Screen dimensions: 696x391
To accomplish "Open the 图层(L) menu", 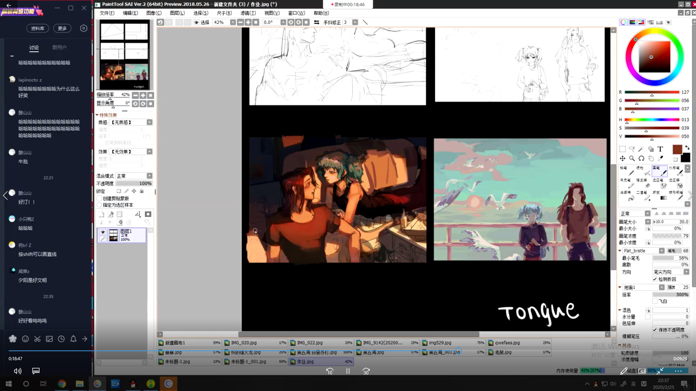I will click(x=177, y=13).
